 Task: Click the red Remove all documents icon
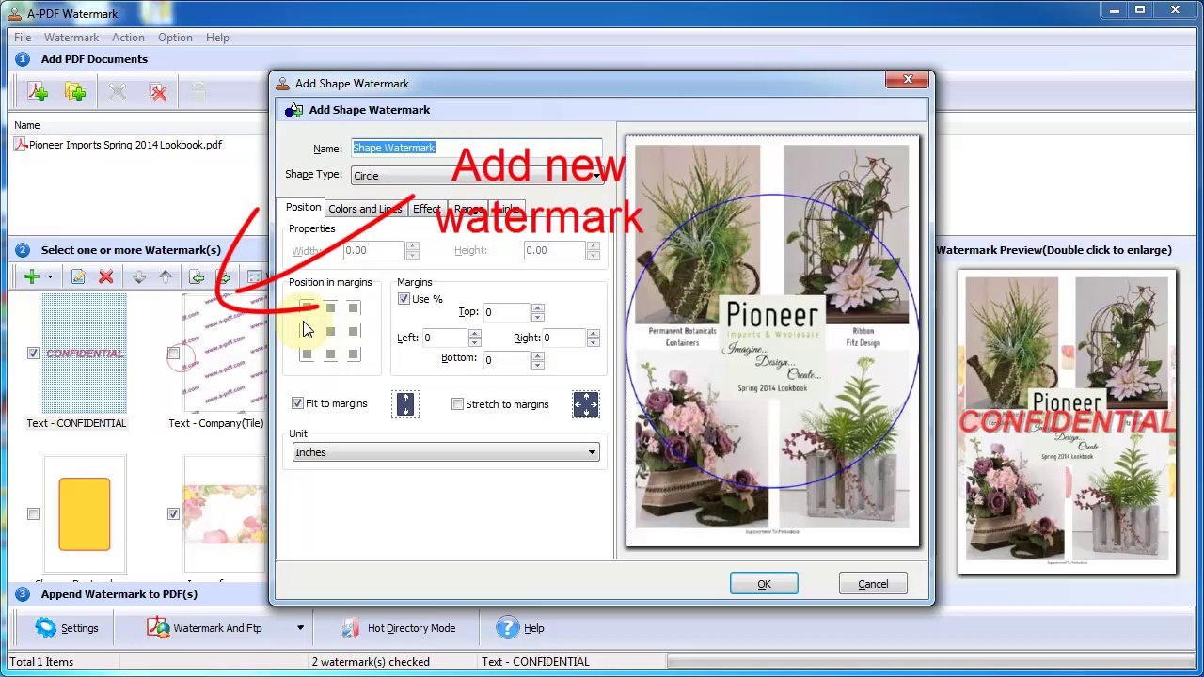pos(158,91)
